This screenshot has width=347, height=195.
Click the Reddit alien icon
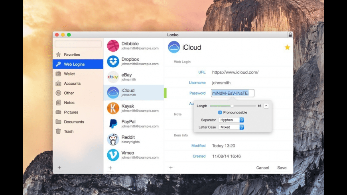pos(113,139)
